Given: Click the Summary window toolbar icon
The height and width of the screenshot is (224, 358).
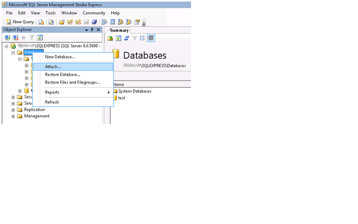Looking at the screenshot, I should point(113,22).
